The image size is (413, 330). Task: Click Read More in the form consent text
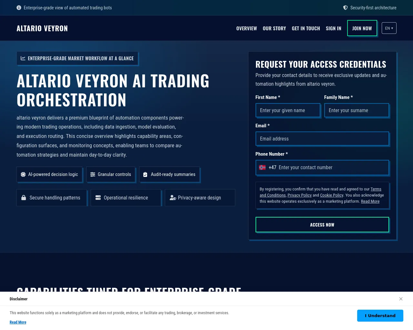[370, 201]
